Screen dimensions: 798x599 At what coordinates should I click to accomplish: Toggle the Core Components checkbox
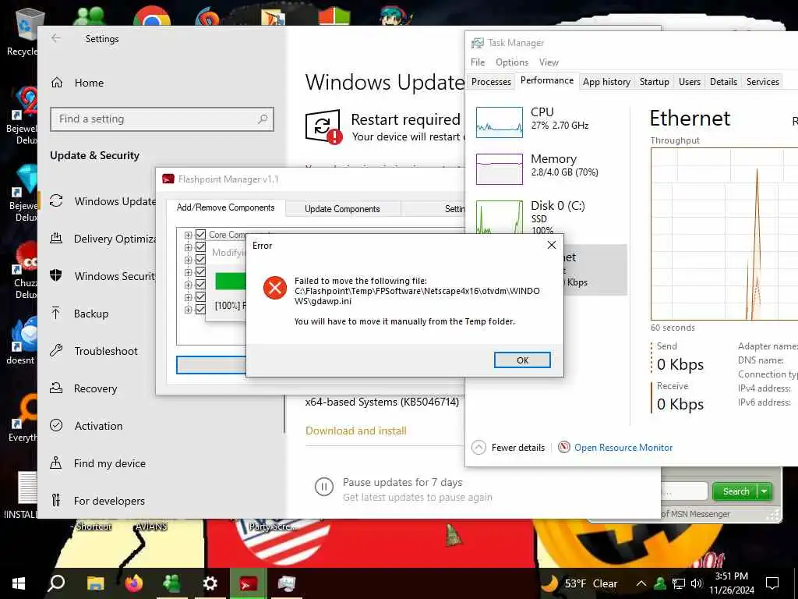[x=200, y=234]
